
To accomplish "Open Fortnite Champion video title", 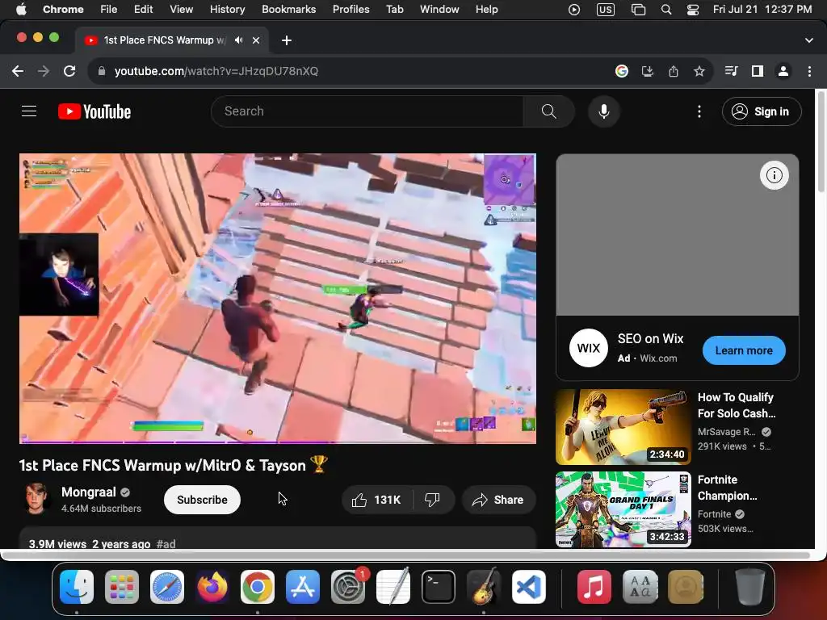I will tap(728, 488).
